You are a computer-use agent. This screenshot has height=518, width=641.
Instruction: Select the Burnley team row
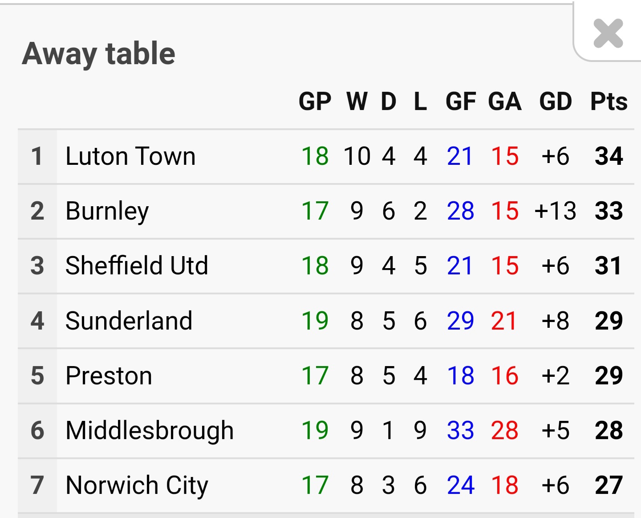[107, 211]
